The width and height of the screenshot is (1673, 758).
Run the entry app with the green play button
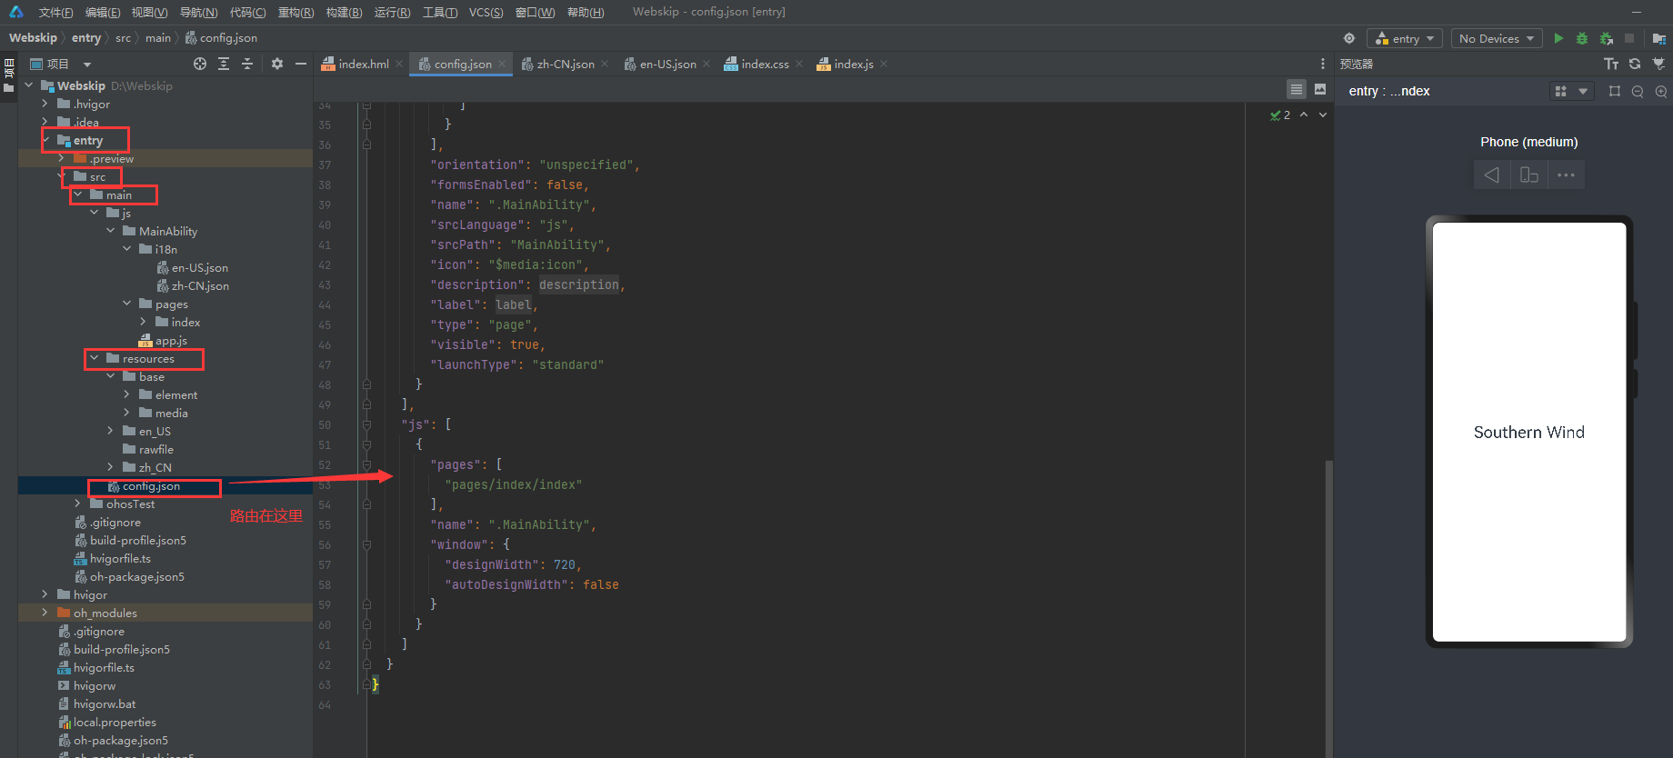pos(1558,38)
